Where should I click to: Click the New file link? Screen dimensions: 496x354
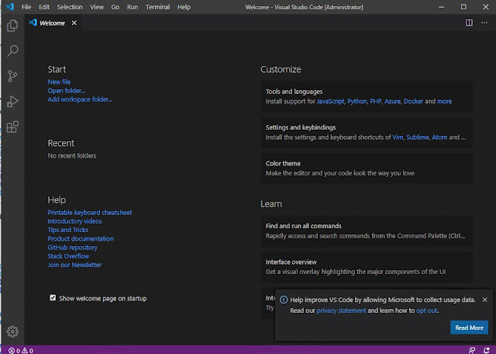click(59, 82)
